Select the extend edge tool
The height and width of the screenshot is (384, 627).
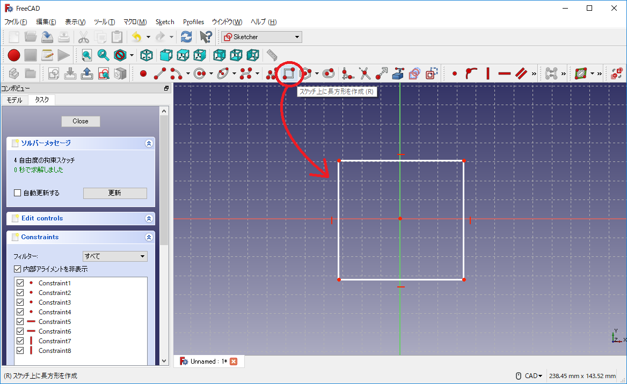382,73
